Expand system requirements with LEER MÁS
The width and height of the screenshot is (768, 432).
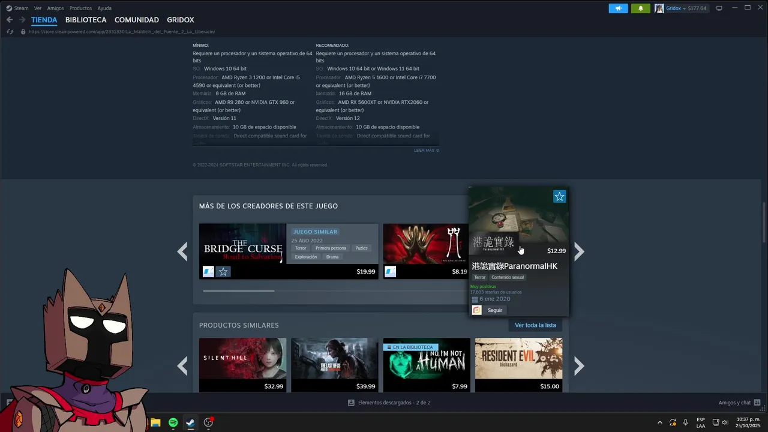coord(427,150)
